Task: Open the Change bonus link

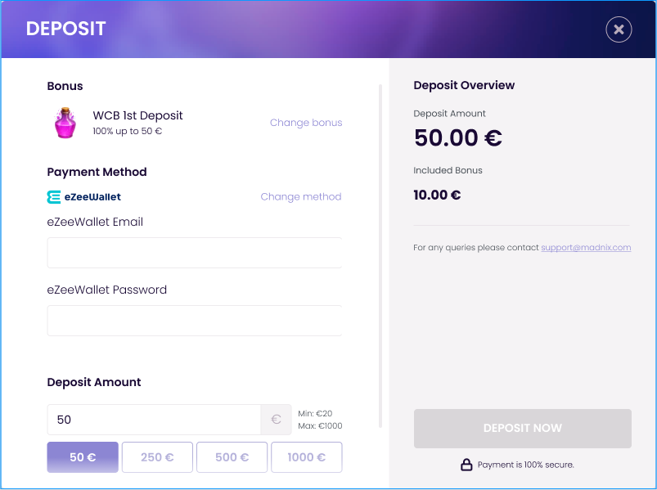Action: [306, 123]
